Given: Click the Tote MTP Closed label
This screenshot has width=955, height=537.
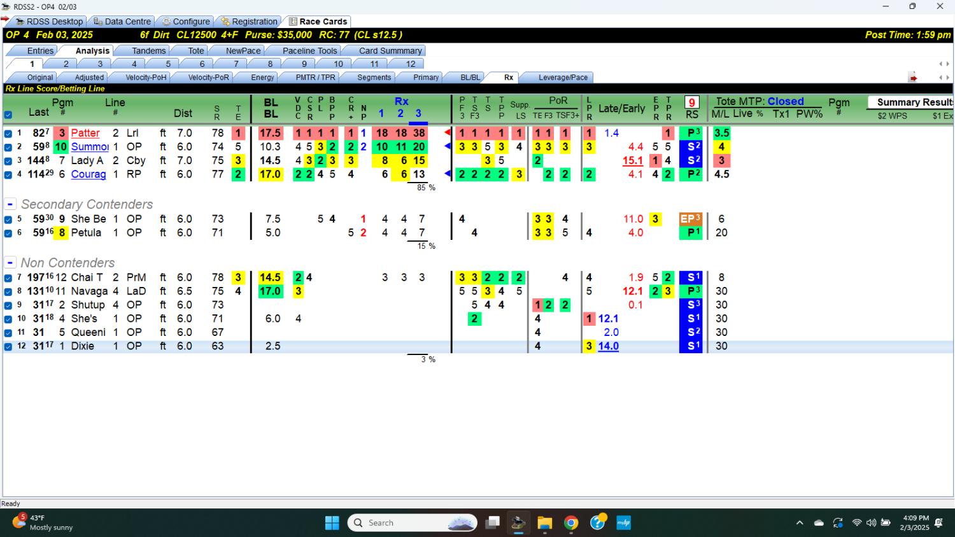Looking at the screenshot, I should pyautogui.click(x=760, y=101).
